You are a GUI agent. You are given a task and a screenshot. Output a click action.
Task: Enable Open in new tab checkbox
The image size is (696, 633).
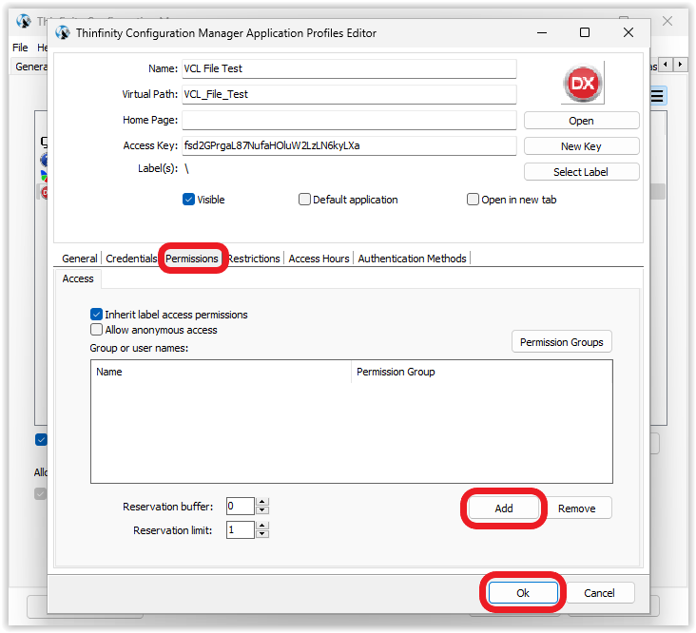click(x=473, y=200)
